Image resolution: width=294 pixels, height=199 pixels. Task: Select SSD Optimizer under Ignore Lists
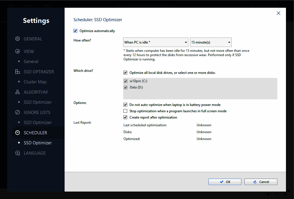[38, 123]
